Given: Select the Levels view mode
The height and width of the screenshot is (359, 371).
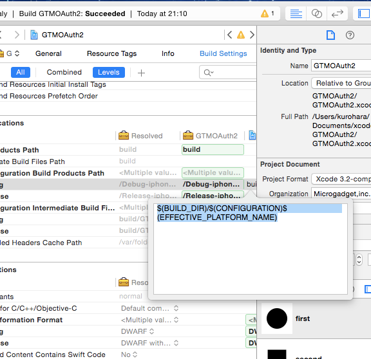Looking at the screenshot, I should (109, 72).
